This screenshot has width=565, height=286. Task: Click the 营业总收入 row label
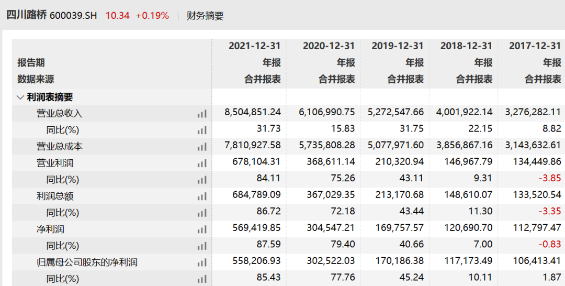click(60, 114)
